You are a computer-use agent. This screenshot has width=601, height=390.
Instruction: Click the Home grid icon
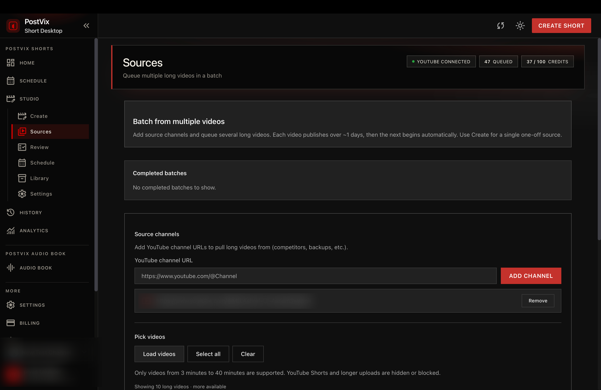point(11,63)
